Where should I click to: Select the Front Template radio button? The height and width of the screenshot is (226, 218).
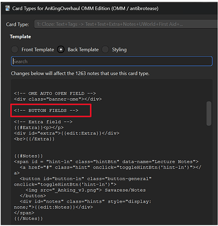tap(14, 49)
